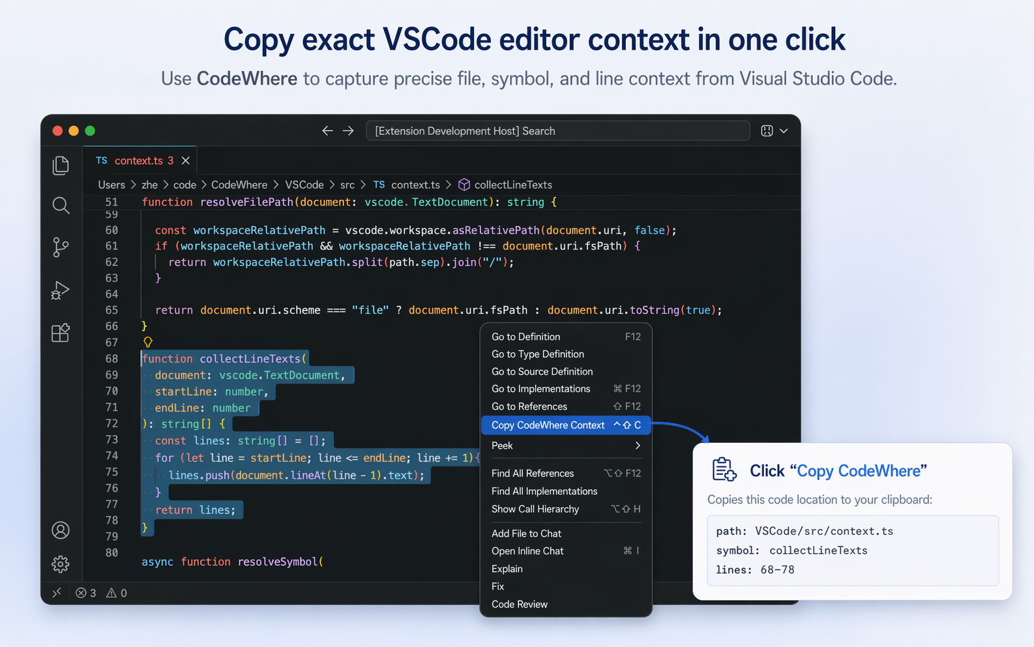Click collectLineTexts in the breadcrumb
This screenshot has width=1034, height=647.
point(513,185)
